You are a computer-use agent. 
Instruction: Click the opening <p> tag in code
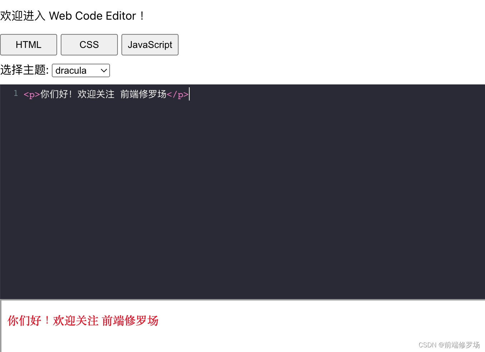32,94
